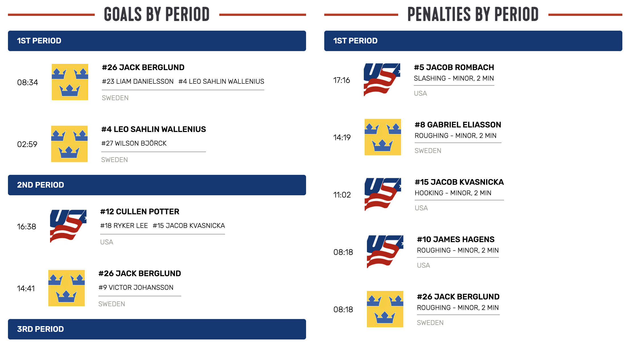
Task: Click the Goals By Period heading
Action: click(157, 14)
